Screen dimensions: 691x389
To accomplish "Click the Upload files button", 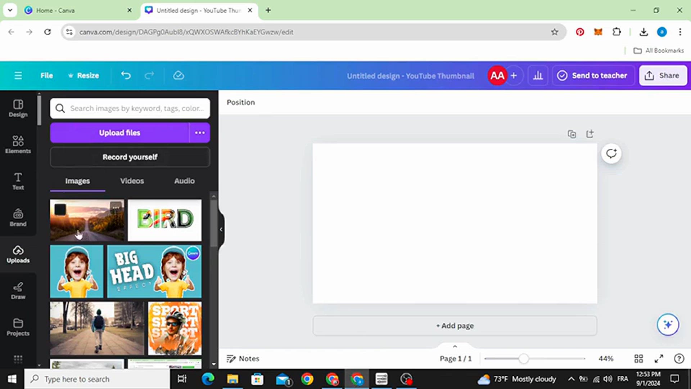I will pos(119,133).
